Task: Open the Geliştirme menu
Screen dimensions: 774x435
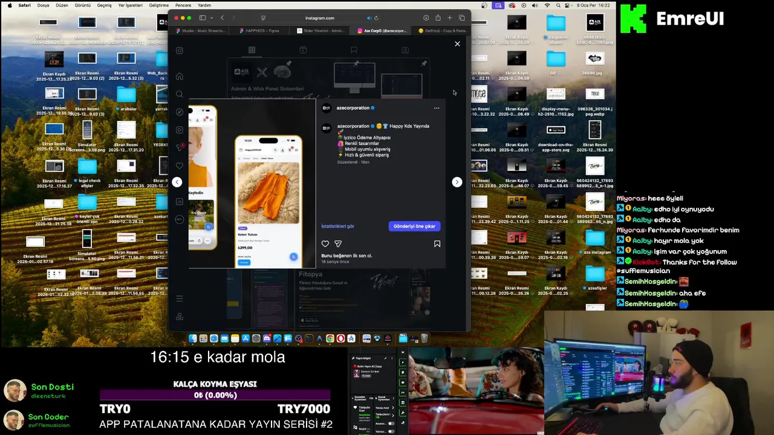Action: point(159,5)
